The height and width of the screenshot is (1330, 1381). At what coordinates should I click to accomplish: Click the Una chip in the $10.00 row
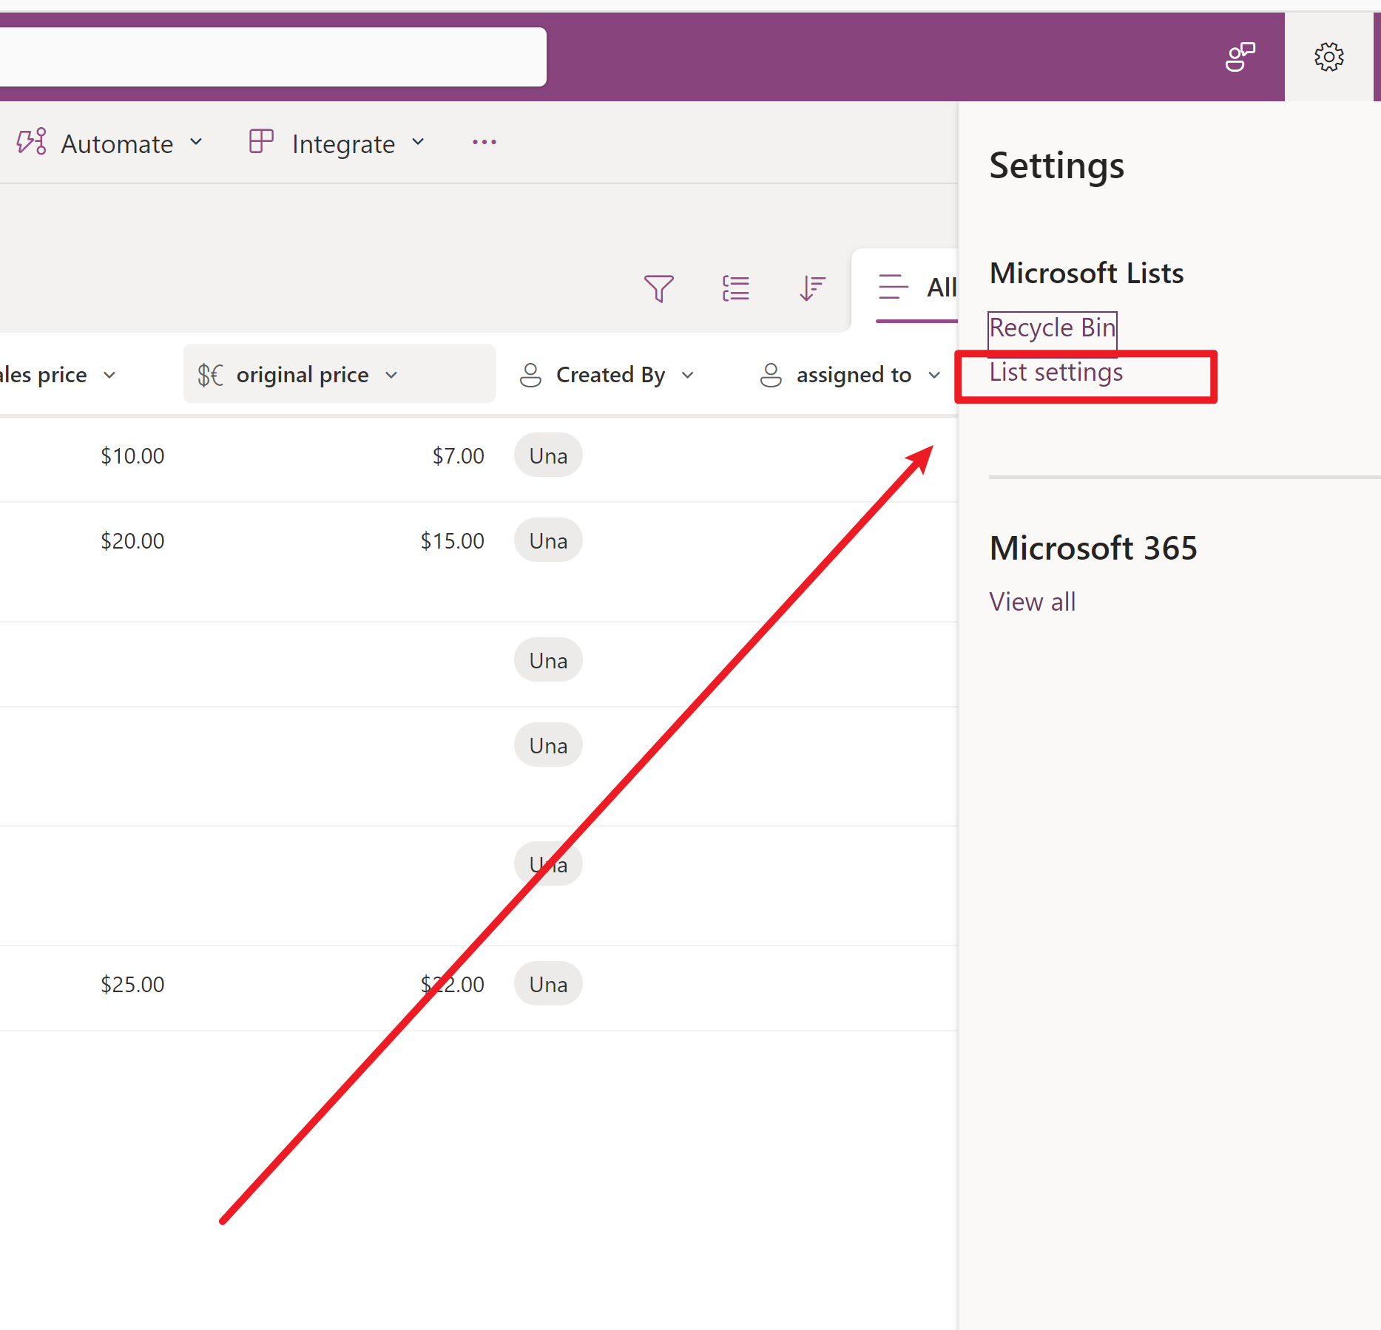coord(548,455)
